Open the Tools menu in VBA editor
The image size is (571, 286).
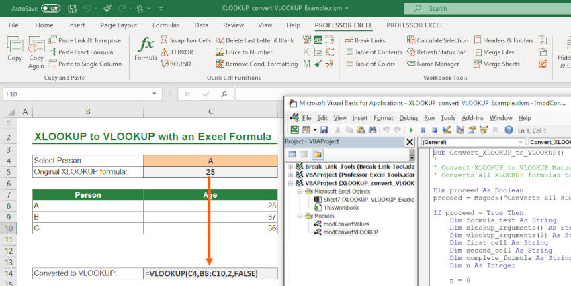tap(448, 118)
